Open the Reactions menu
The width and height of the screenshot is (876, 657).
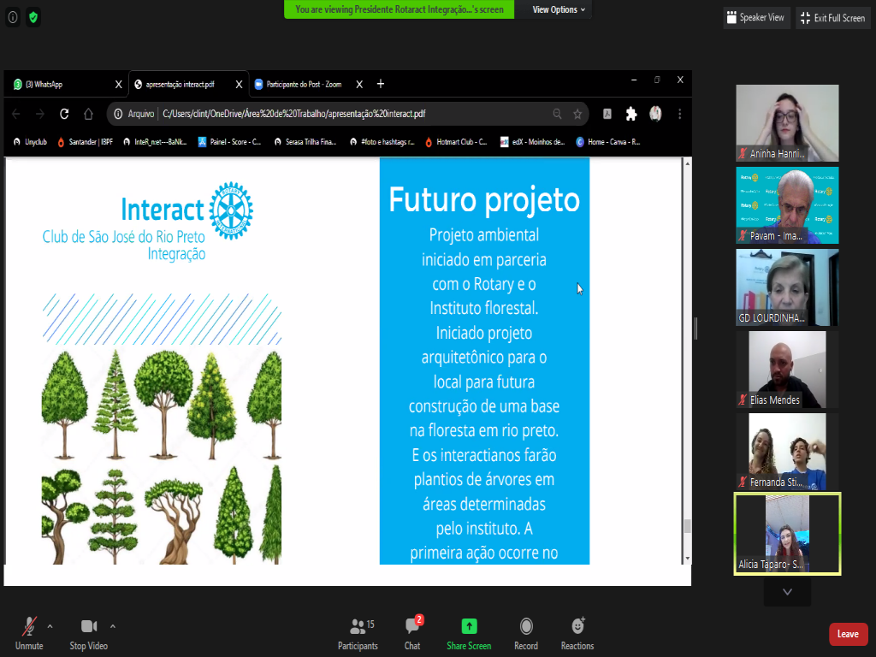(577, 627)
